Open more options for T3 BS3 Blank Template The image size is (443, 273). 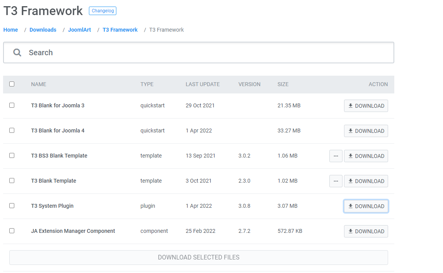[x=336, y=156]
